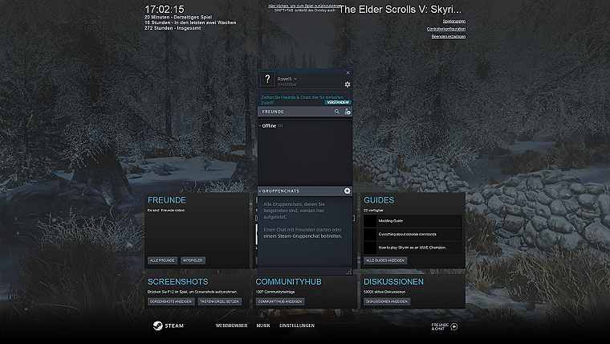This screenshot has height=344, width=610.
Task: Dismiss tip with Verstanden button
Action: click(338, 102)
